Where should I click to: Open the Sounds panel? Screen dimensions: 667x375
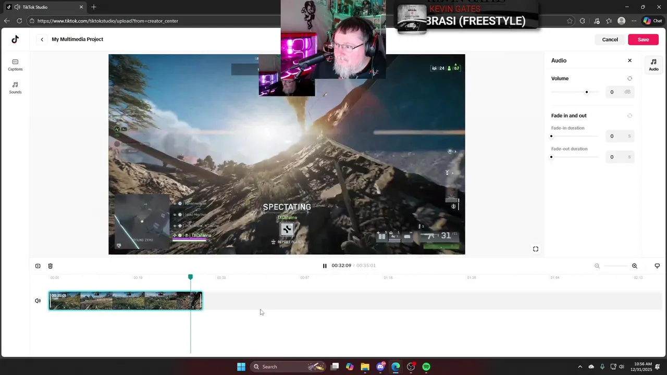(15, 87)
